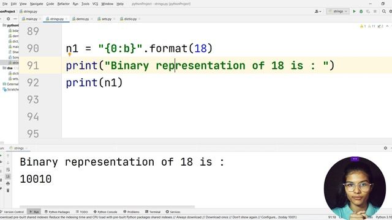Close the dictio.py tab
Viewport: 392px width, 220px height.
(139, 19)
